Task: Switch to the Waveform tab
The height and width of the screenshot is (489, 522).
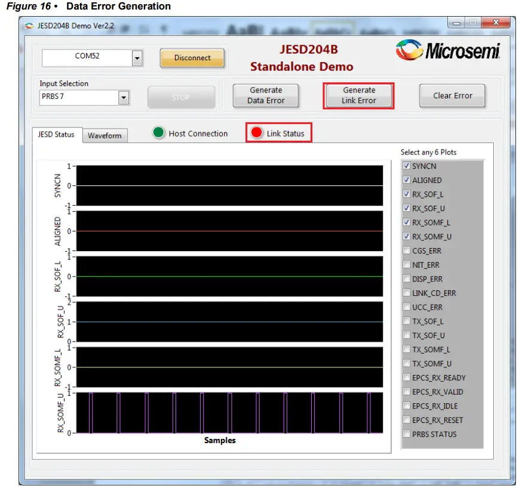Action: 105,135
